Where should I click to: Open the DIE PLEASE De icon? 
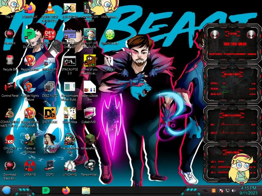tap(50, 115)
